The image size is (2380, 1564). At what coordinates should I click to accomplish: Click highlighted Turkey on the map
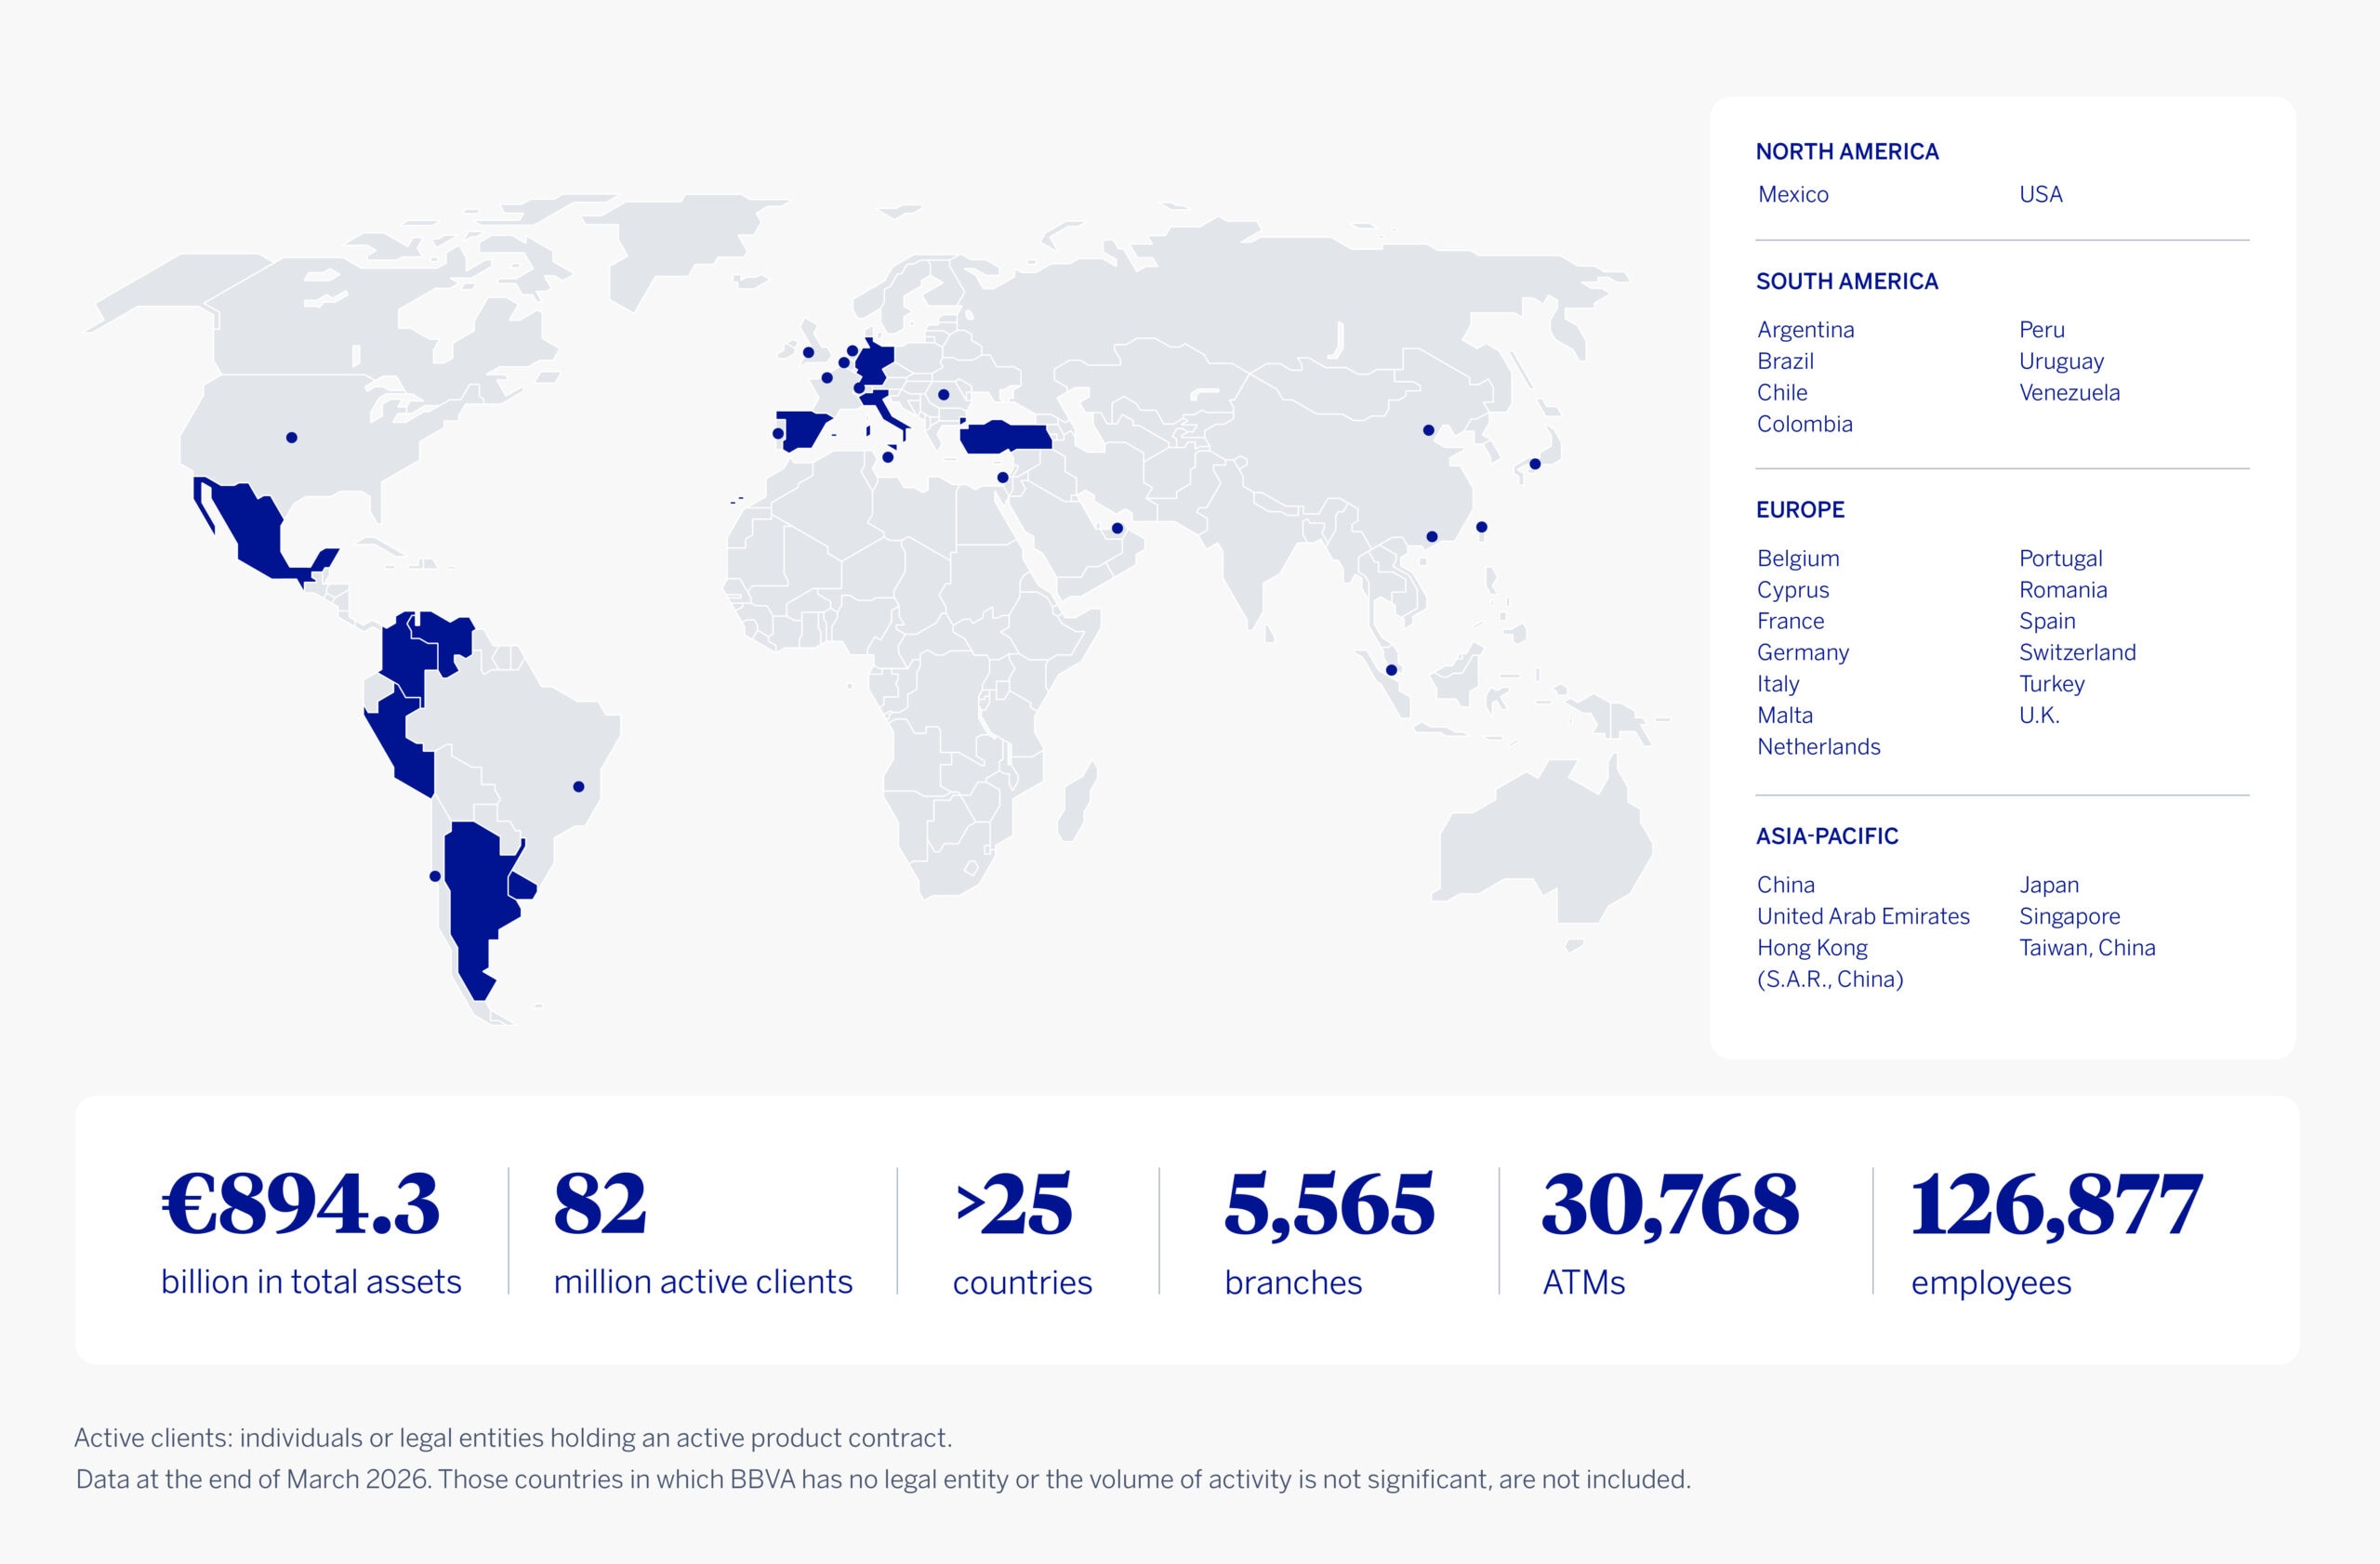click(1005, 438)
